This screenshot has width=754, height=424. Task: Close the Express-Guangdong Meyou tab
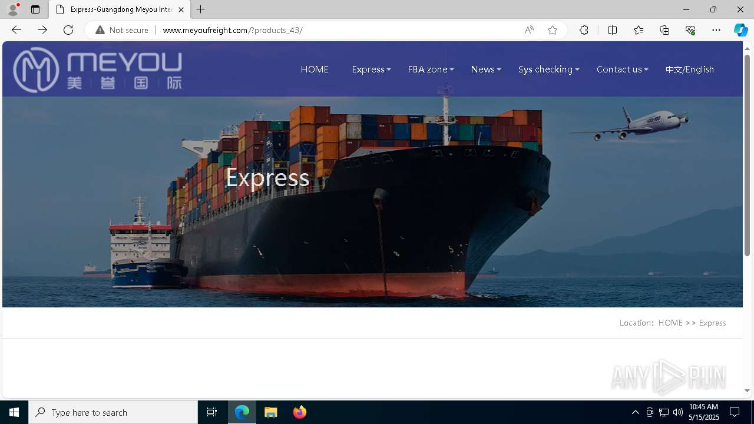pos(181,9)
